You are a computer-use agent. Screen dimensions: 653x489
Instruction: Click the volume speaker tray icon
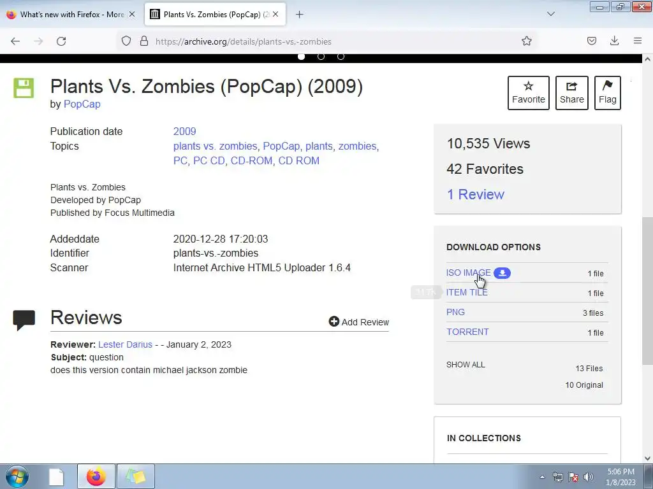point(589,477)
